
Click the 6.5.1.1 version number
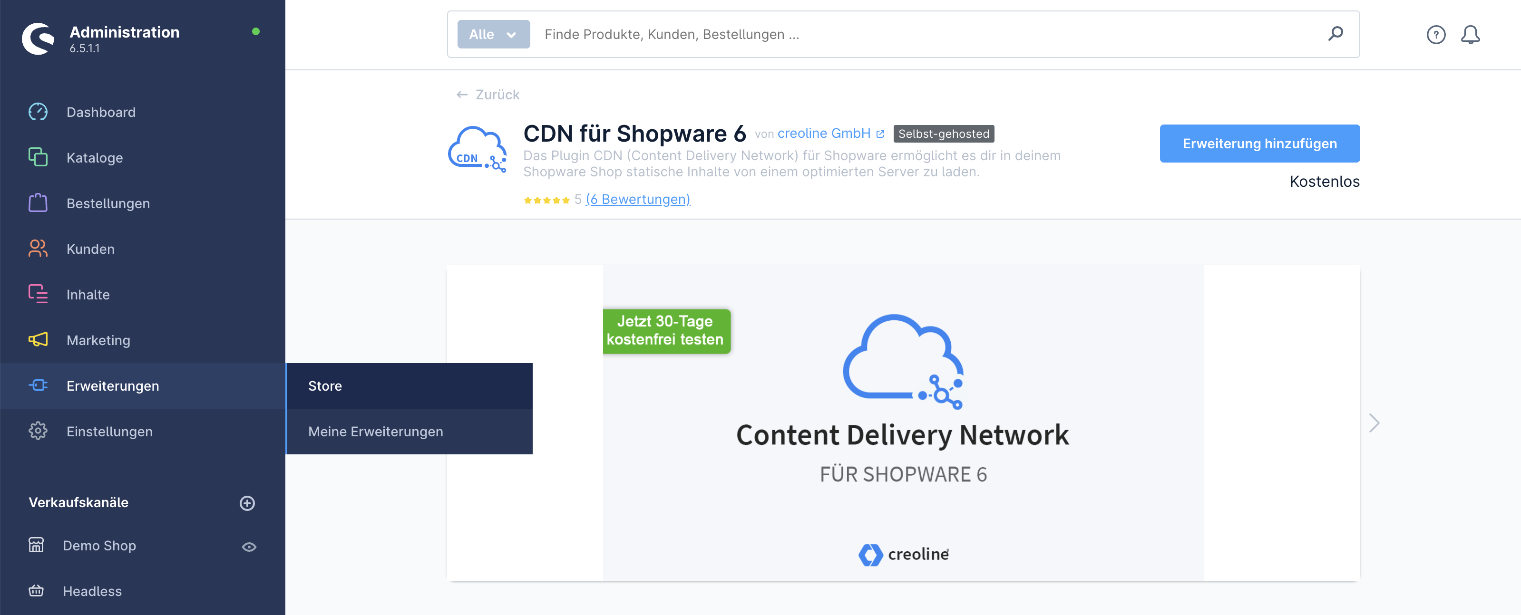coord(85,48)
